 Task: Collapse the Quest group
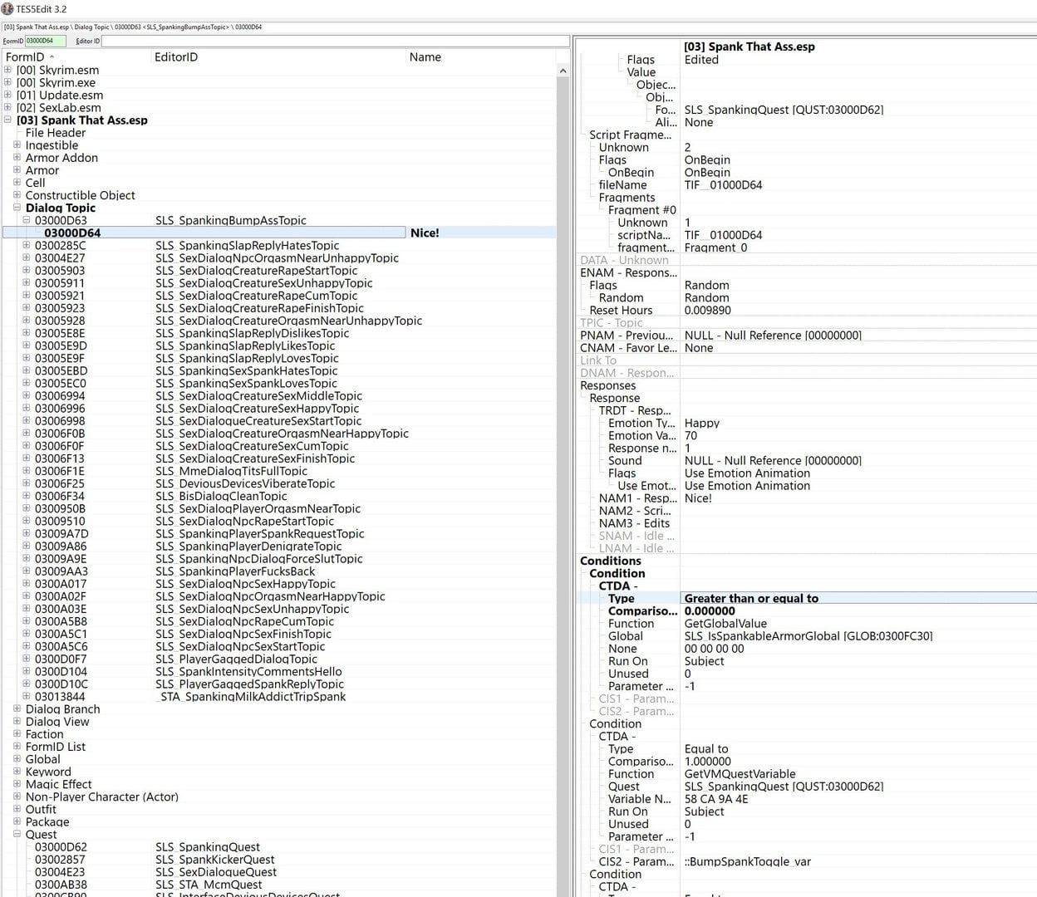coord(17,834)
